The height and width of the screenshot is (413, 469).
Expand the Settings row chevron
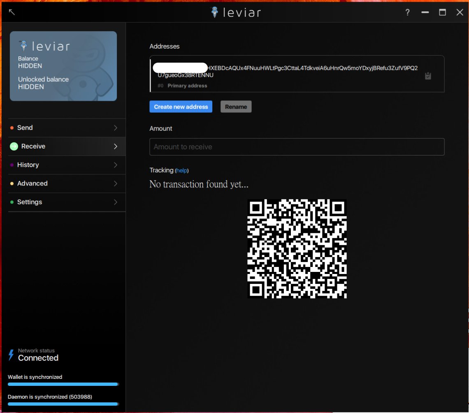pyautogui.click(x=116, y=202)
